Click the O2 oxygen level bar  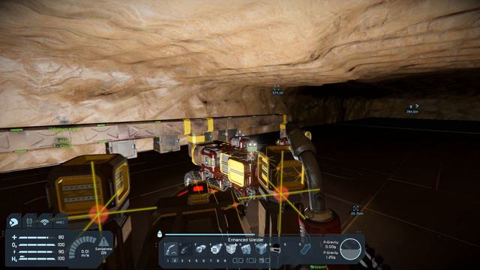37,244
